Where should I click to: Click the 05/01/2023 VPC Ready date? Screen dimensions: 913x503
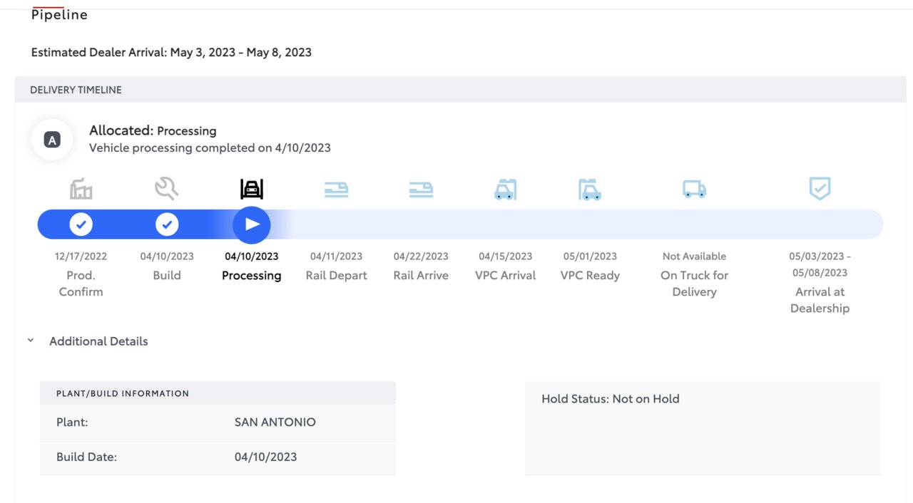coord(590,256)
